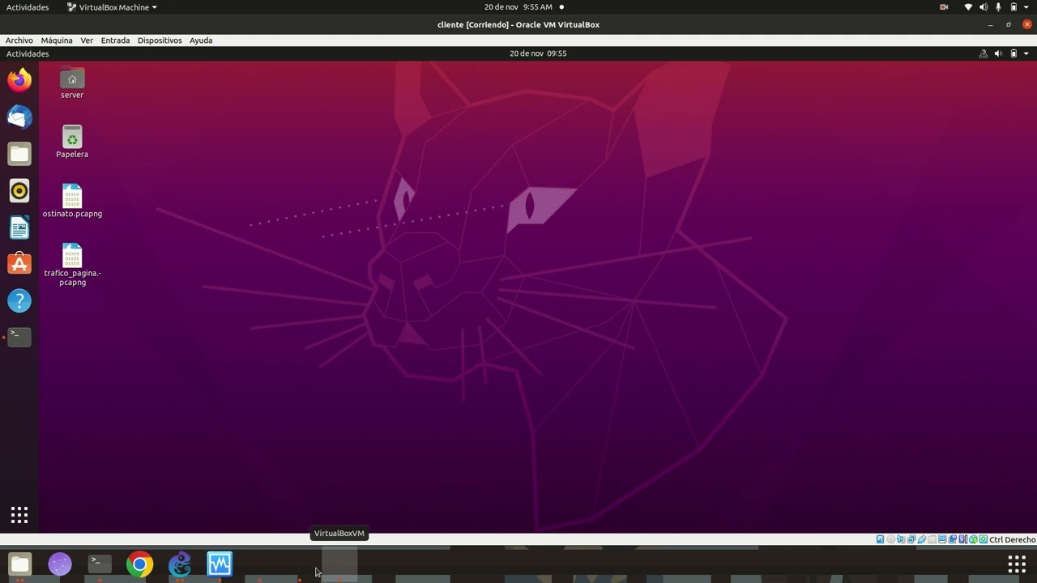Open host clock showing 9:55 AM
1037x583 pixels.
click(518, 7)
